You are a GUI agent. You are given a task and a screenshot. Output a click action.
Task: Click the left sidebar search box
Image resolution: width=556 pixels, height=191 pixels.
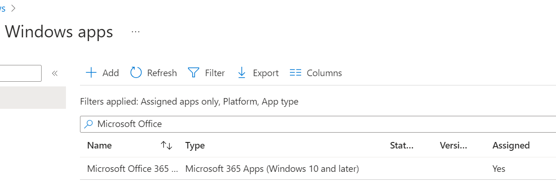21,73
